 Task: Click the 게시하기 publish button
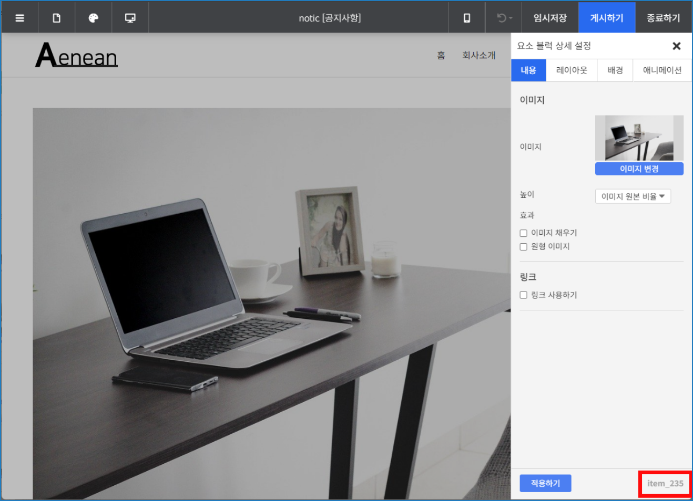click(x=606, y=18)
